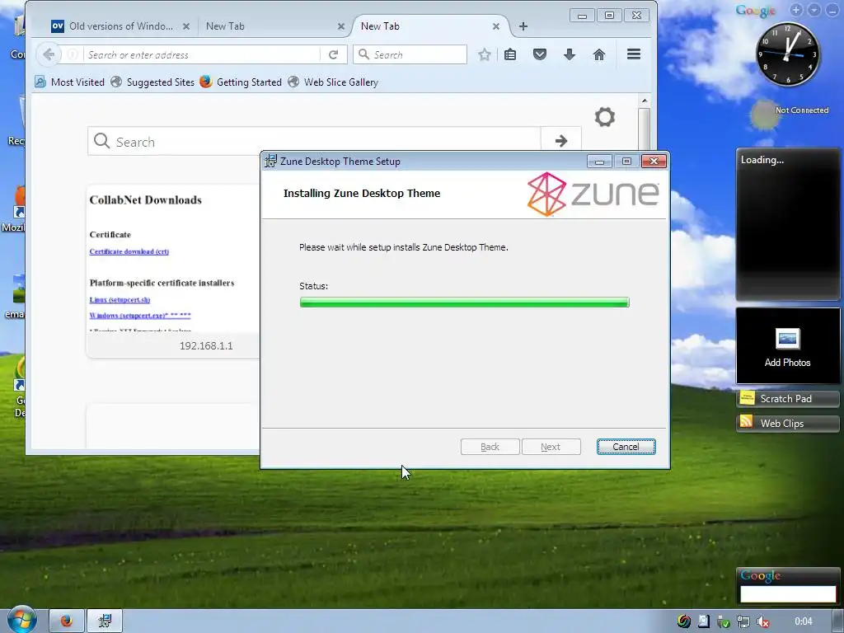Click the taskbar clock showing 0:04
This screenshot has width=844, height=633.
click(803, 621)
